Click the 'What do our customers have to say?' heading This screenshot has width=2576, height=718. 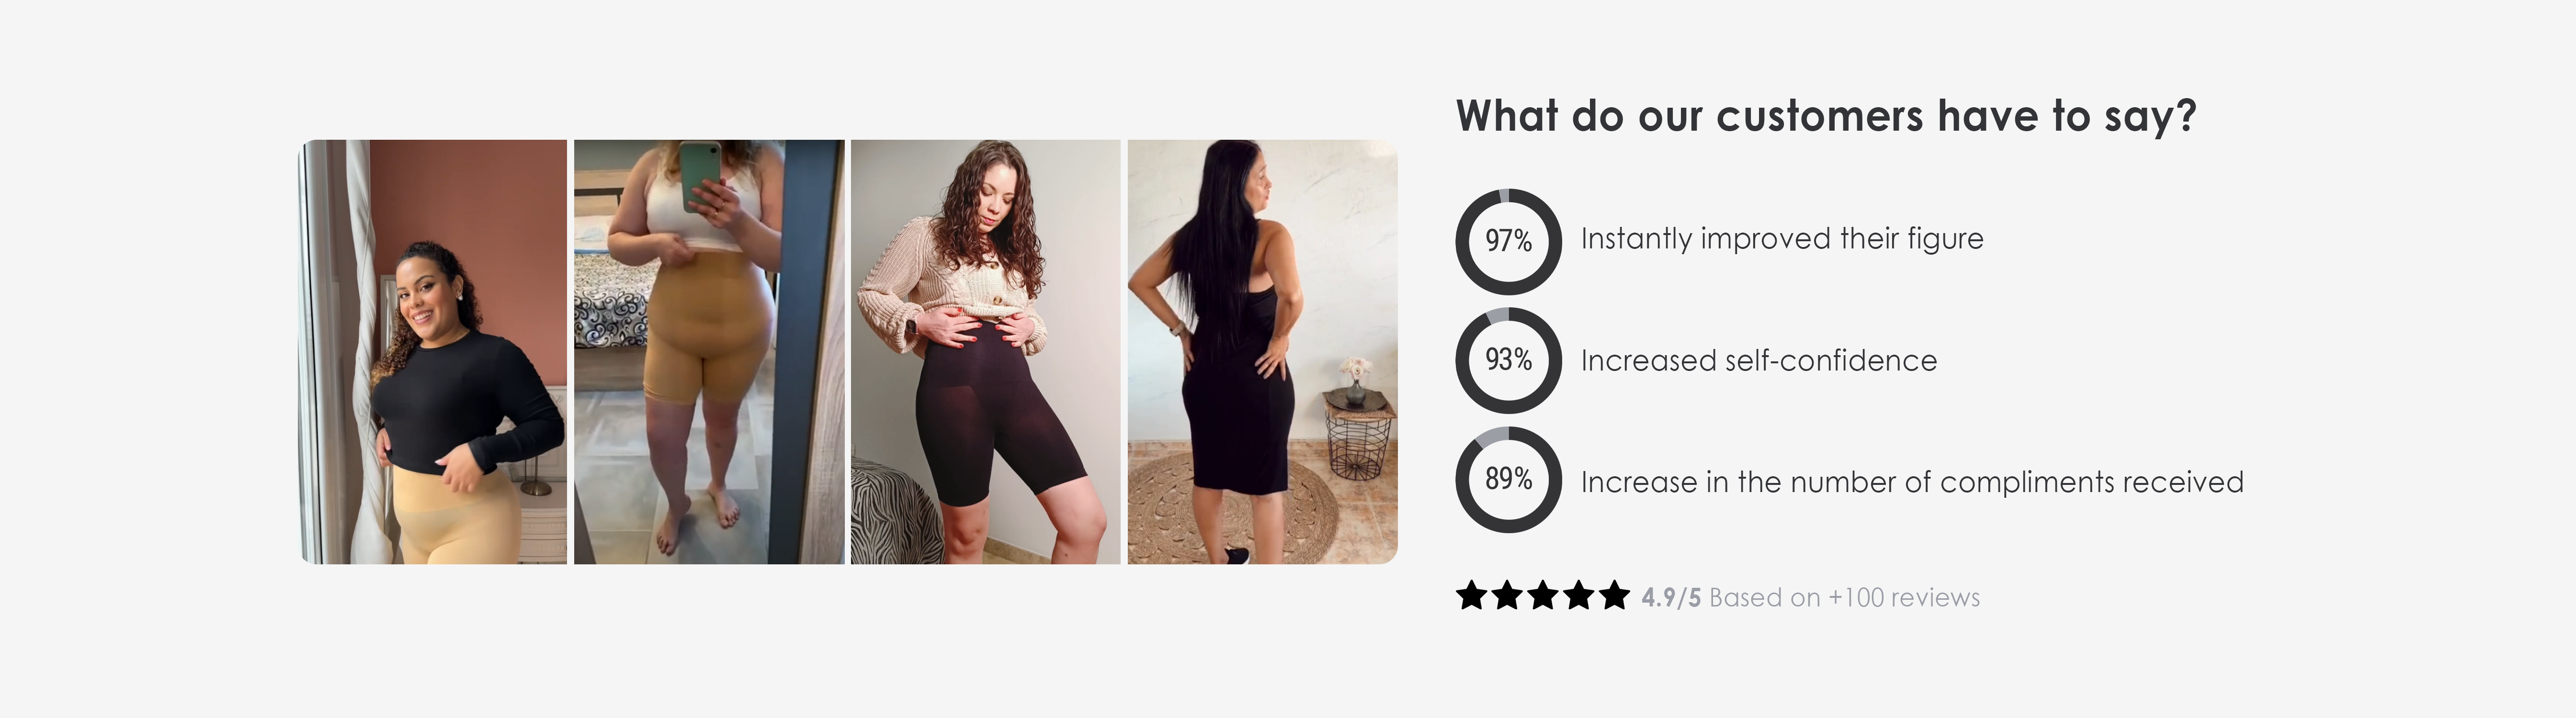tap(1826, 116)
